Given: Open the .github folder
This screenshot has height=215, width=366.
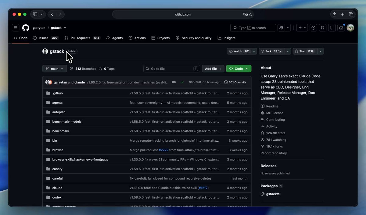Looking at the screenshot, I should [57, 93].
